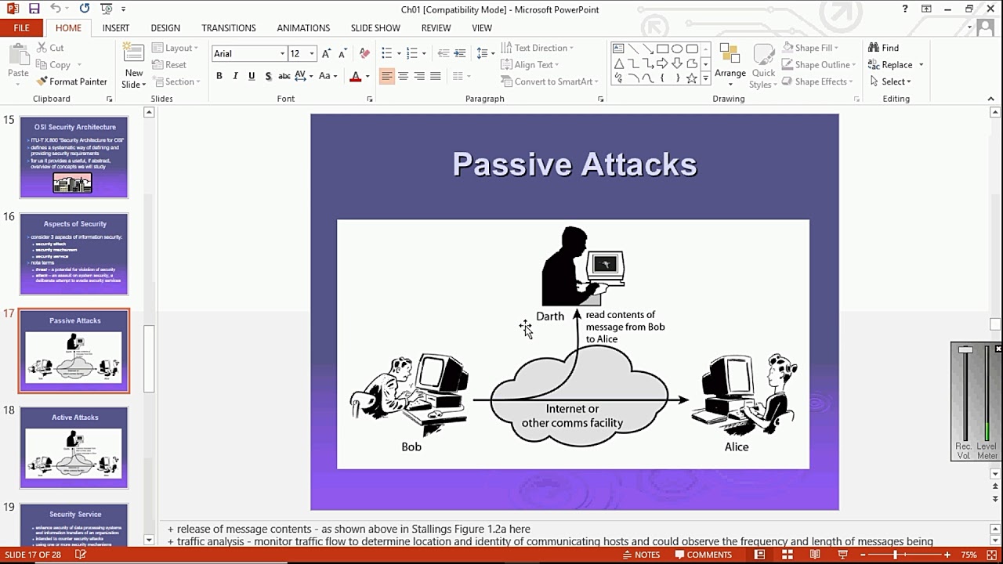Apply strikethrough formatting
Screen dimensions: 1003x564
pos(284,76)
